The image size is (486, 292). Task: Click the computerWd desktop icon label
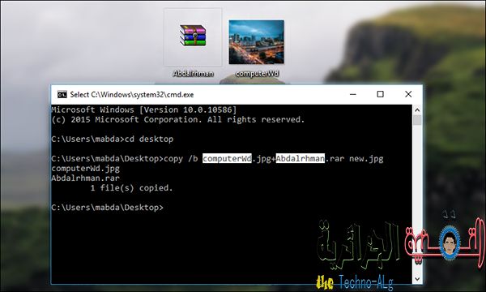point(257,74)
